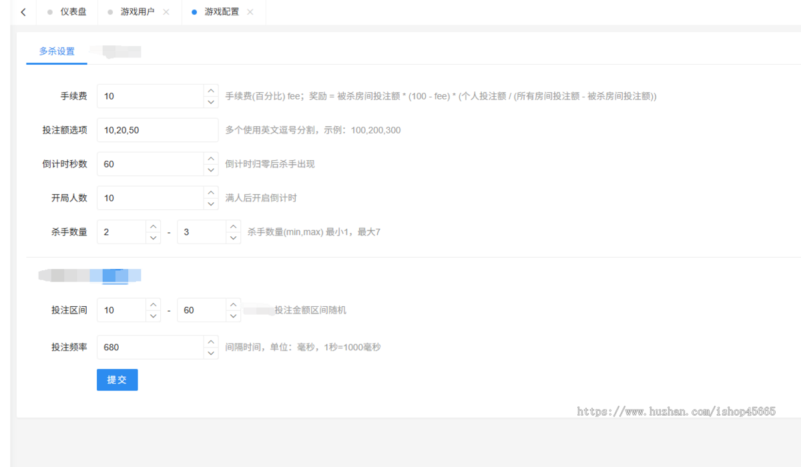Open the 多杀设置 sub-tab
Screen dimensions: 801x467
click(x=57, y=51)
